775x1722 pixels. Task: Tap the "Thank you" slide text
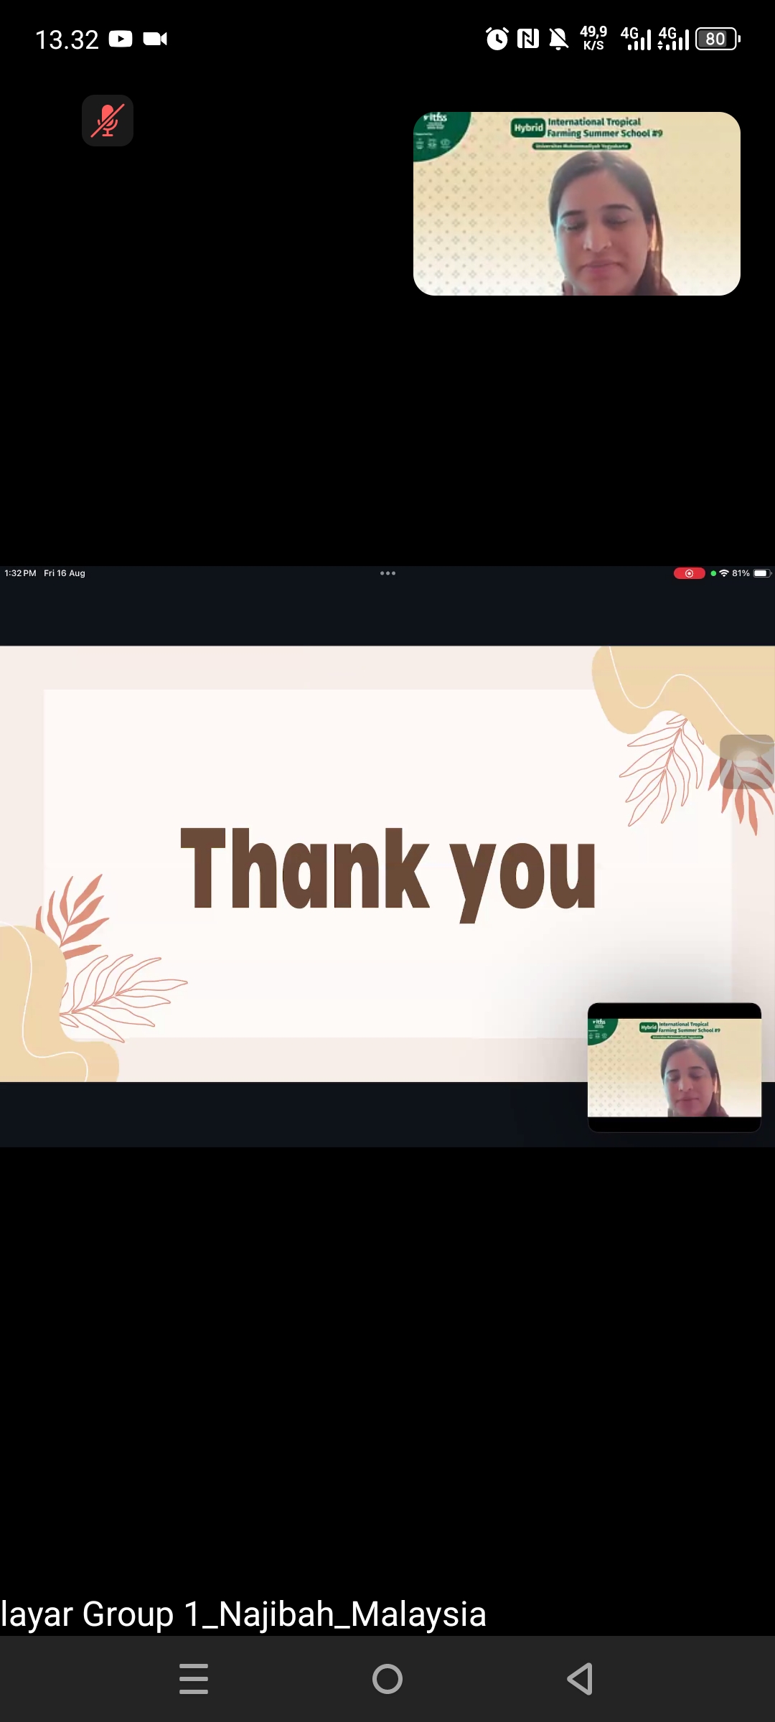pyautogui.click(x=387, y=870)
